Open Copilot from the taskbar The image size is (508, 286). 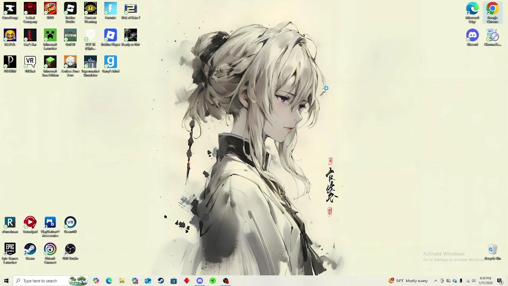(x=96, y=281)
